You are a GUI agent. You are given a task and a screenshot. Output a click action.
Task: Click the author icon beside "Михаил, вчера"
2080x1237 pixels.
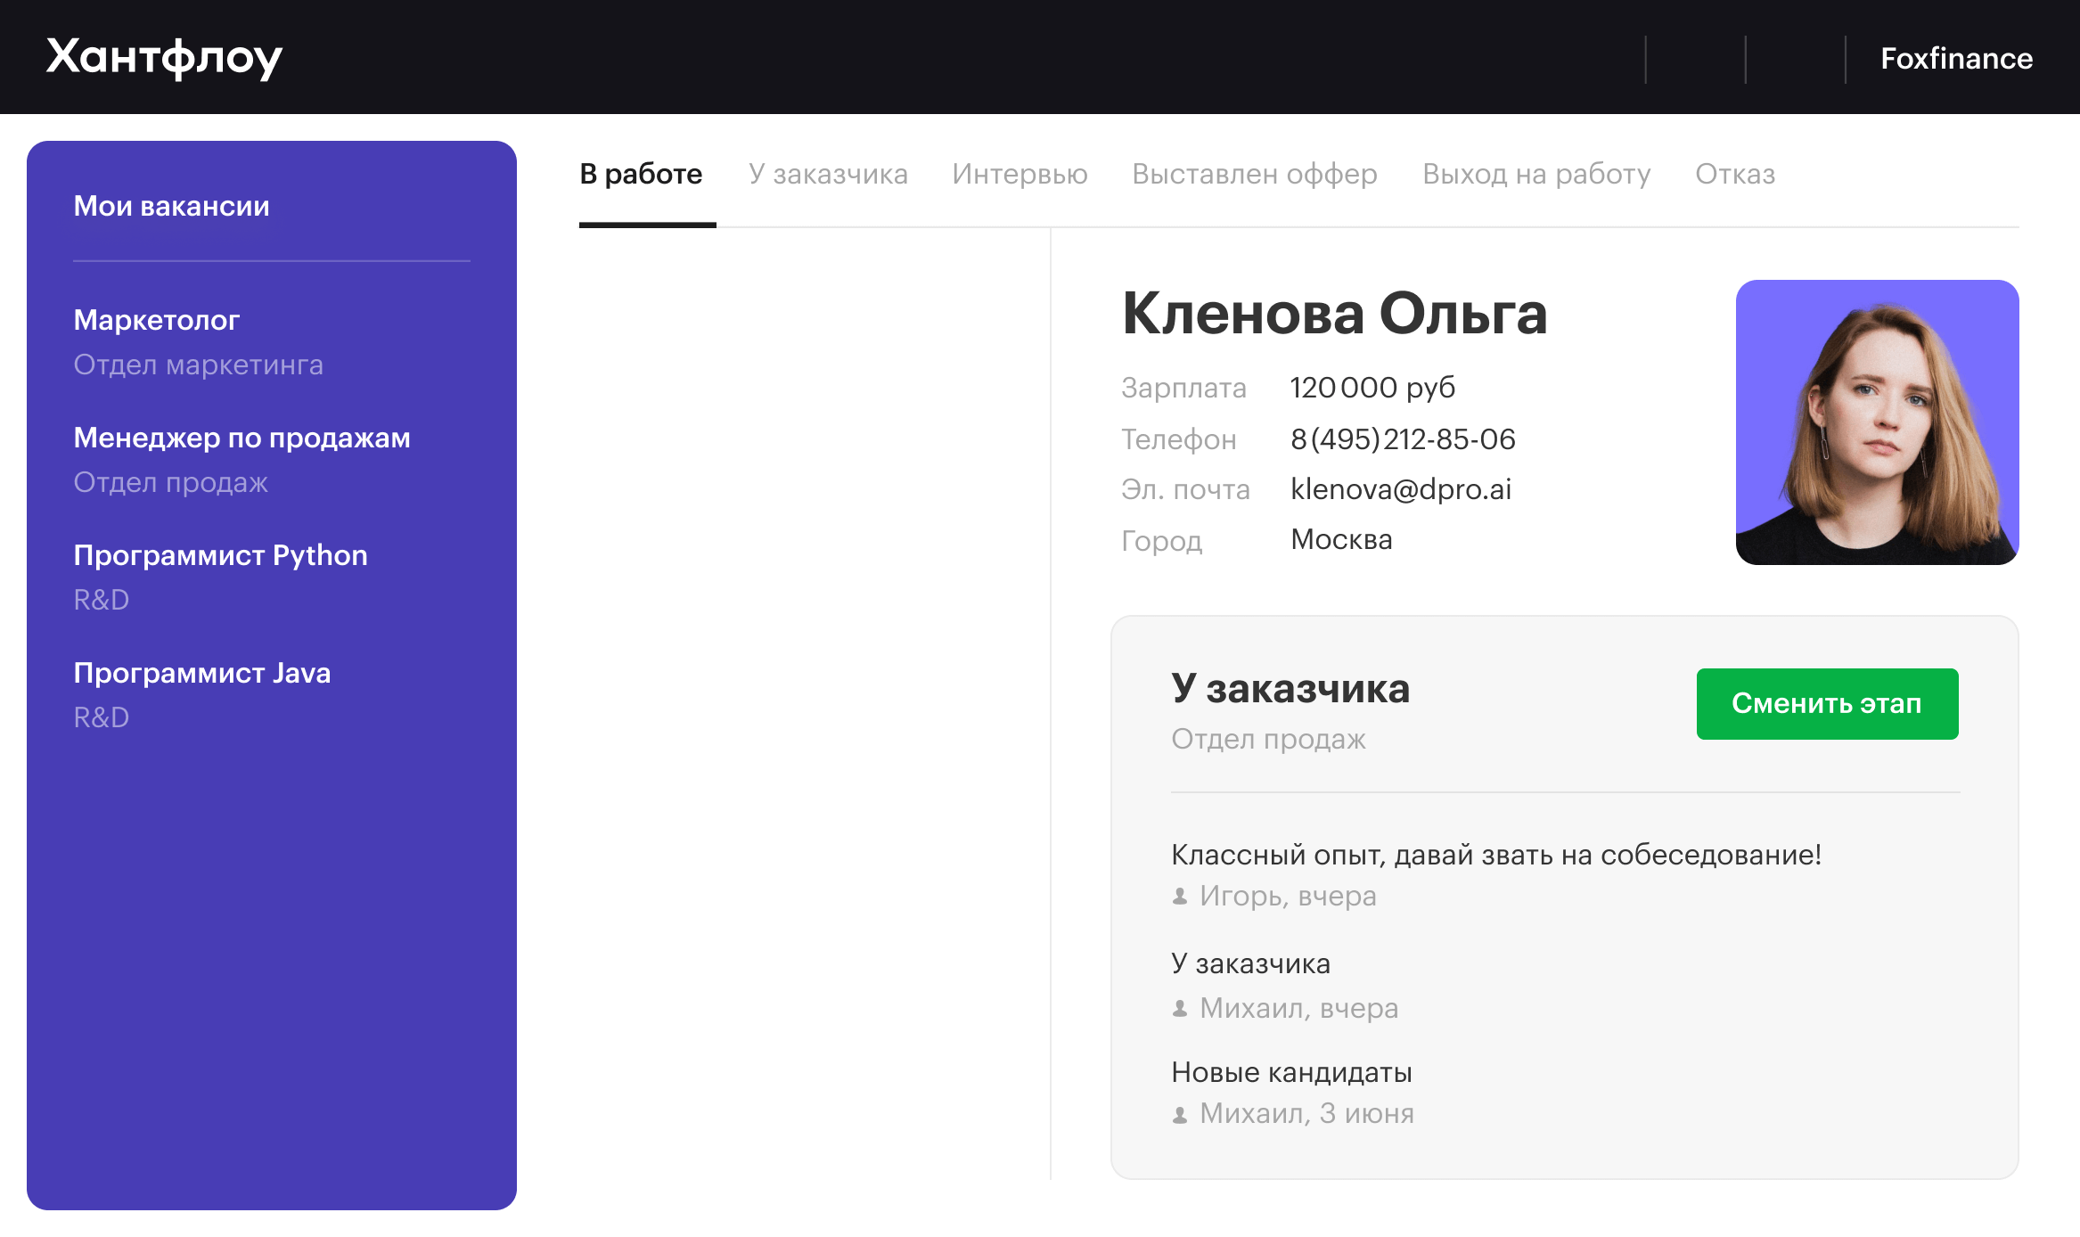[x=1181, y=1008]
